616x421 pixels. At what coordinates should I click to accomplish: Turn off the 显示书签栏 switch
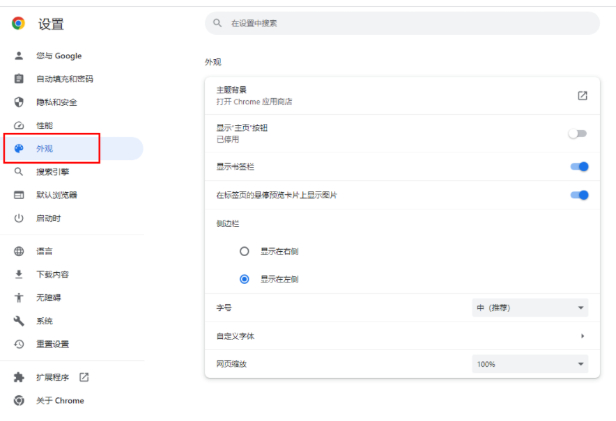(580, 167)
